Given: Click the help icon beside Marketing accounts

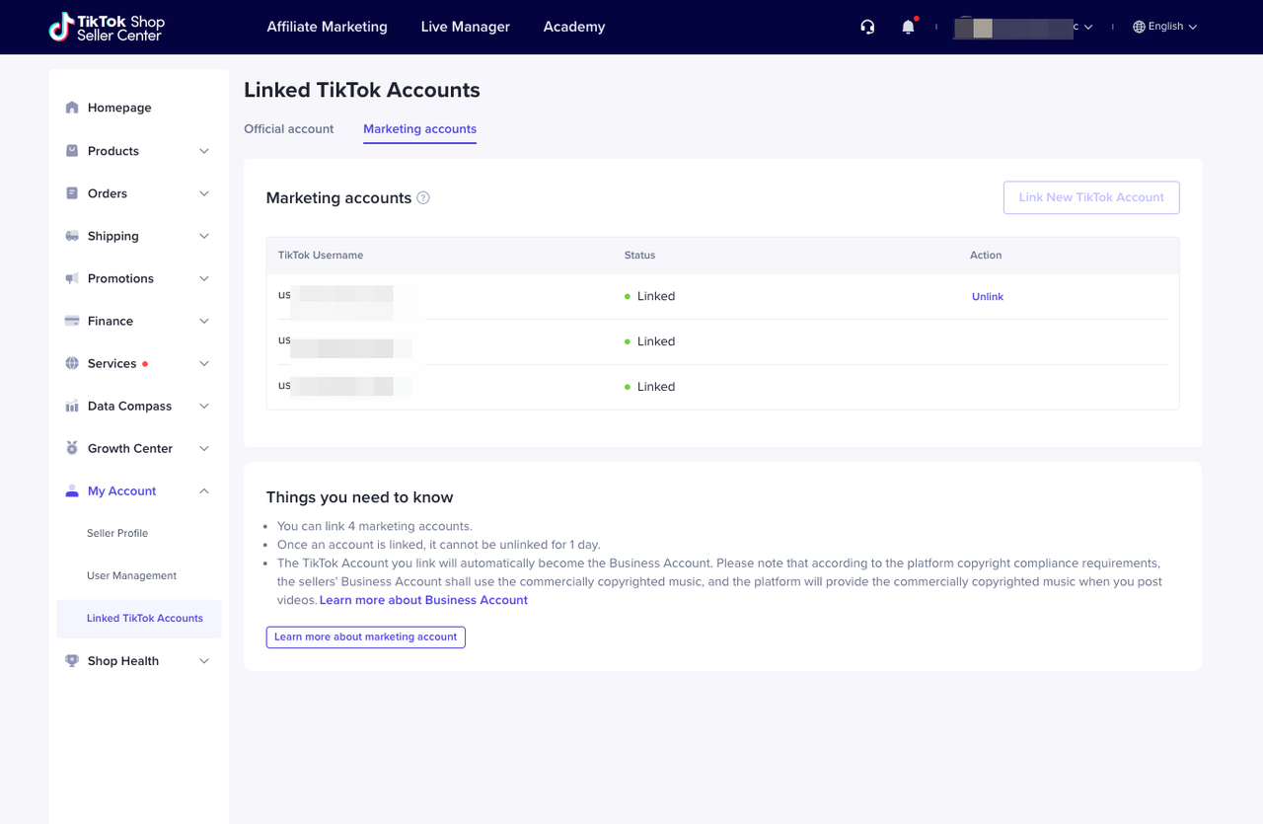Looking at the screenshot, I should coord(422,197).
